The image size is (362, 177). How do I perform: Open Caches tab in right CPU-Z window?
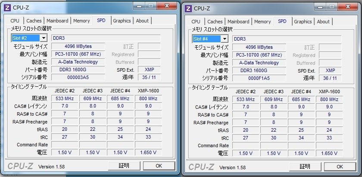pos(215,22)
